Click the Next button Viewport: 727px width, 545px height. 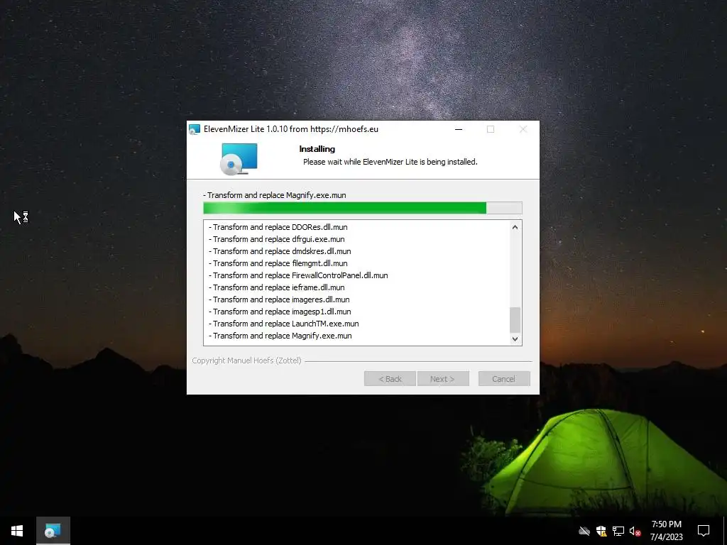click(x=443, y=379)
